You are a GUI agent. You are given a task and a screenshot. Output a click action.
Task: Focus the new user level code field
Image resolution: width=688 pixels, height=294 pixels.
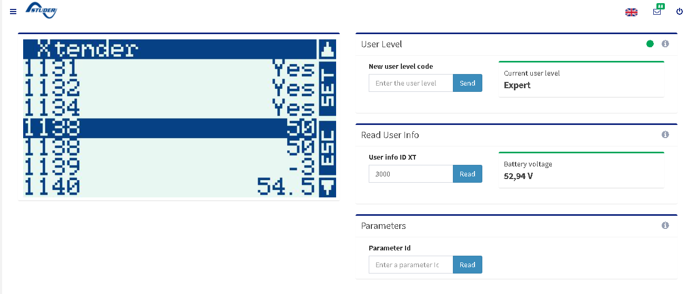click(x=411, y=83)
